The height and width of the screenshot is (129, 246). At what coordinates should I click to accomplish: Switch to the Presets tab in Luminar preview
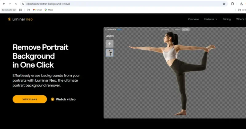click(176, 29)
